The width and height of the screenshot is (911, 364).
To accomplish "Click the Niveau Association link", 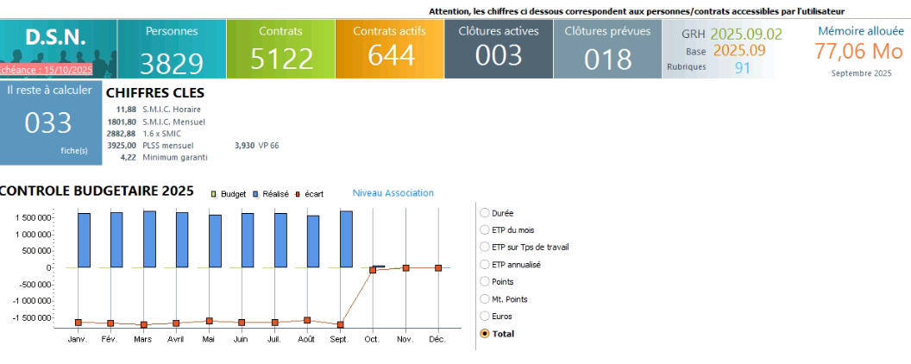I will pos(393,193).
